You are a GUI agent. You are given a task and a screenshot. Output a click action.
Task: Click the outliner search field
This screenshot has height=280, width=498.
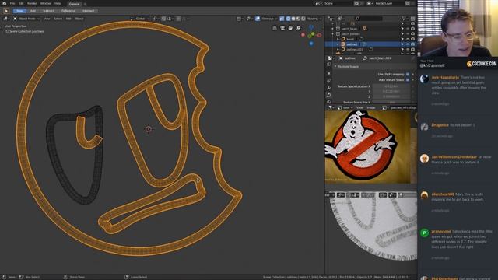click(x=368, y=19)
